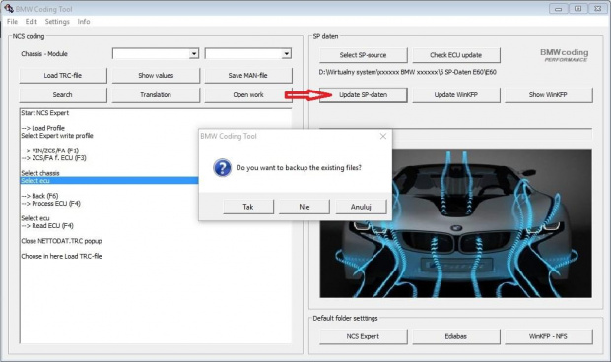This screenshot has width=611, height=362.
Task: Expand the Module dropdown list
Action: (x=287, y=54)
